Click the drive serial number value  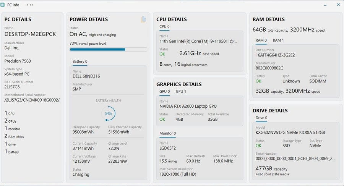(296, 159)
